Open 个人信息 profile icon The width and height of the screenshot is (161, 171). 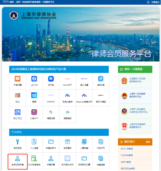point(34,142)
